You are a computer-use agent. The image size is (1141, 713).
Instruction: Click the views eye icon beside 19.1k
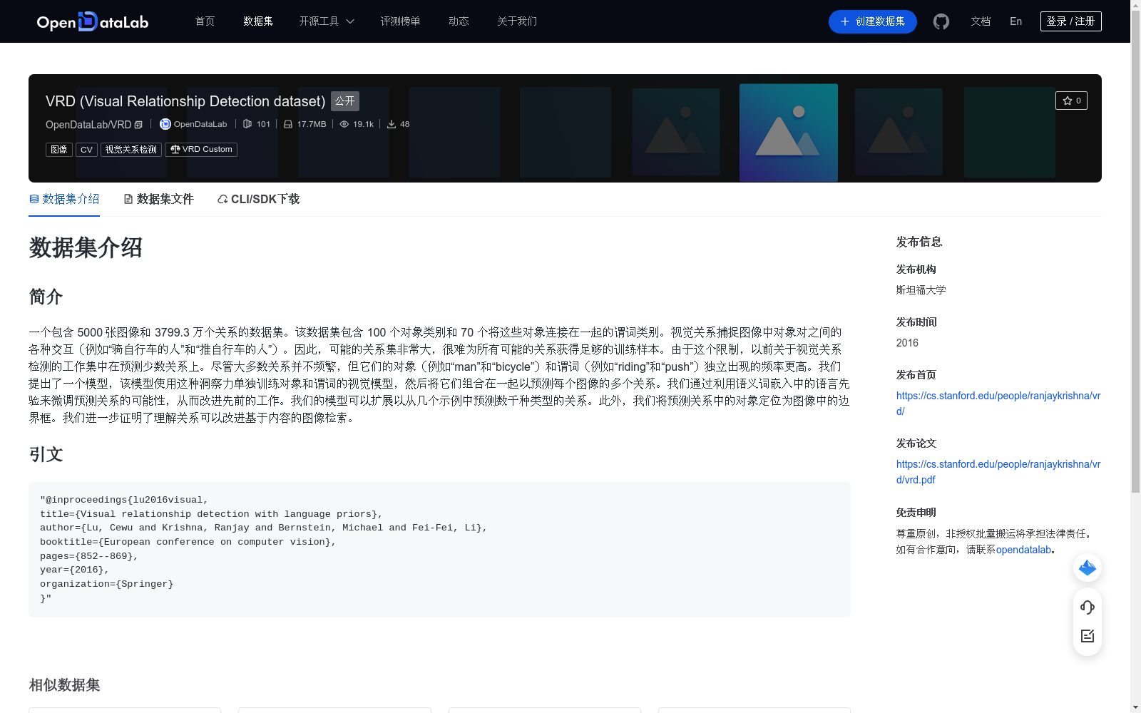[344, 124]
